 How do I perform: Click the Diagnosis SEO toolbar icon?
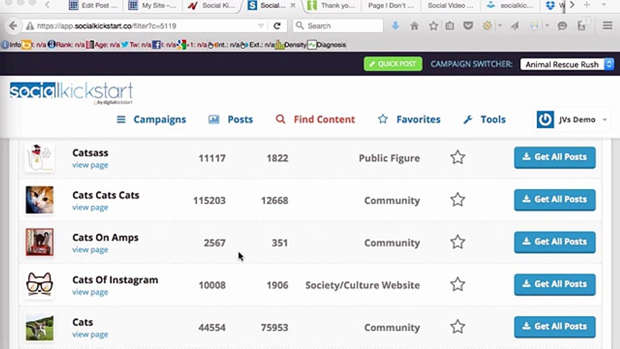pos(327,45)
